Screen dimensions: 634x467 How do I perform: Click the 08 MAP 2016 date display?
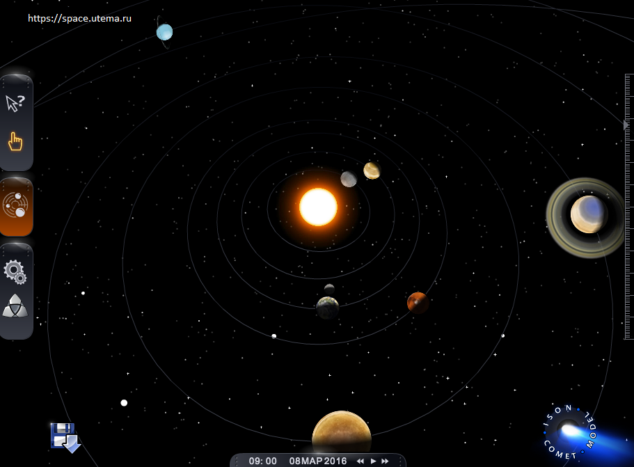[318, 461]
